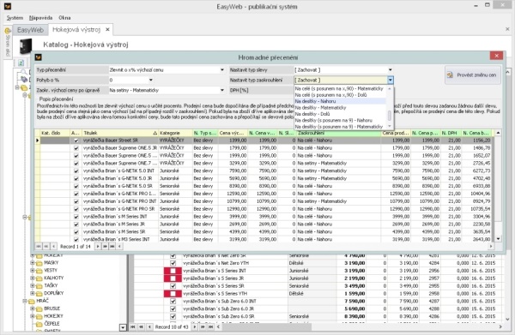Click the Kat. číslo column header
This screenshot has width=515, height=335.
pos(55,133)
